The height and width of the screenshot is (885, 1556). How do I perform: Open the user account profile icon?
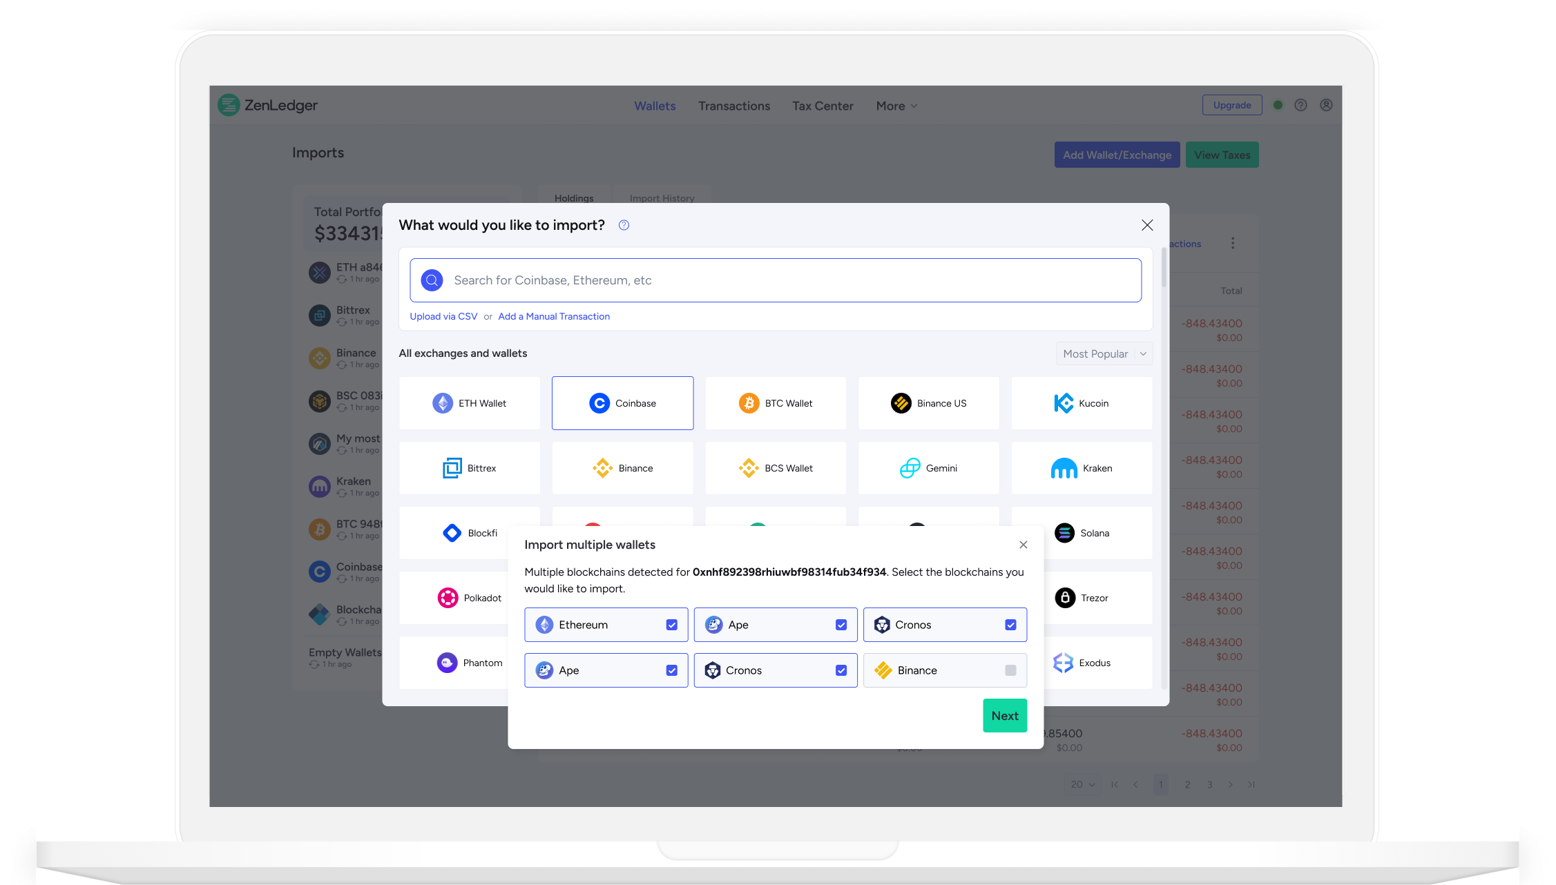pyautogui.click(x=1326, y=105)
